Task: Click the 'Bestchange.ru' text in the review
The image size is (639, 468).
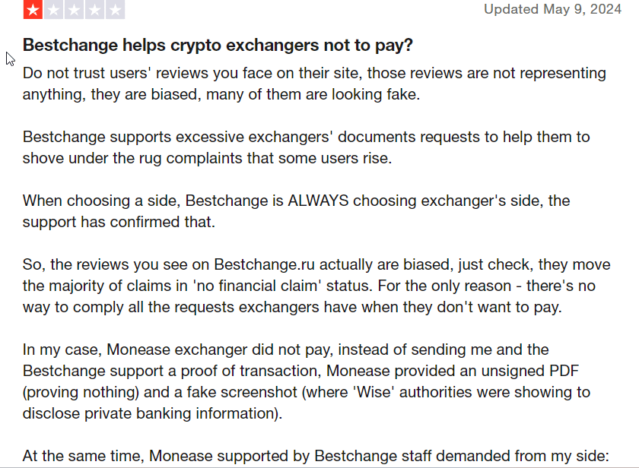Action: (x=262, y=264)
